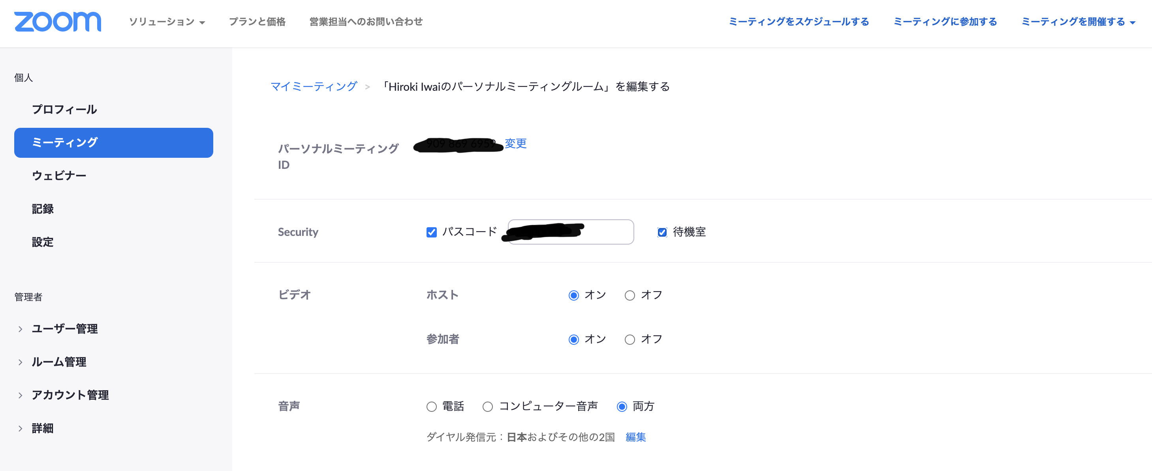This screenshot has width=1152, height=471.
Task: Click 変更 link beside meeting ID
Action: [516, 144]
